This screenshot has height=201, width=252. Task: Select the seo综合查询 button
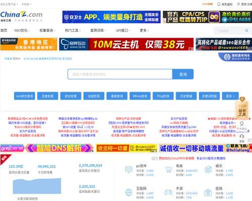[25, 96]
